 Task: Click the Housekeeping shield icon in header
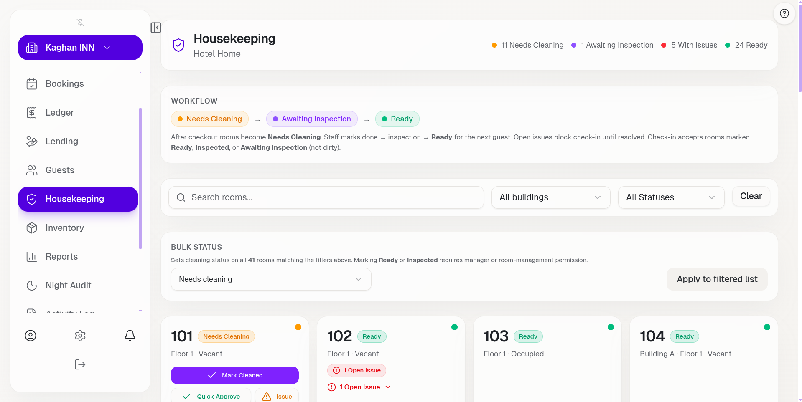coord(178,45)
